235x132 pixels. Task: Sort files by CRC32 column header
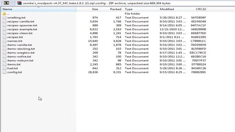coord(198,9)
